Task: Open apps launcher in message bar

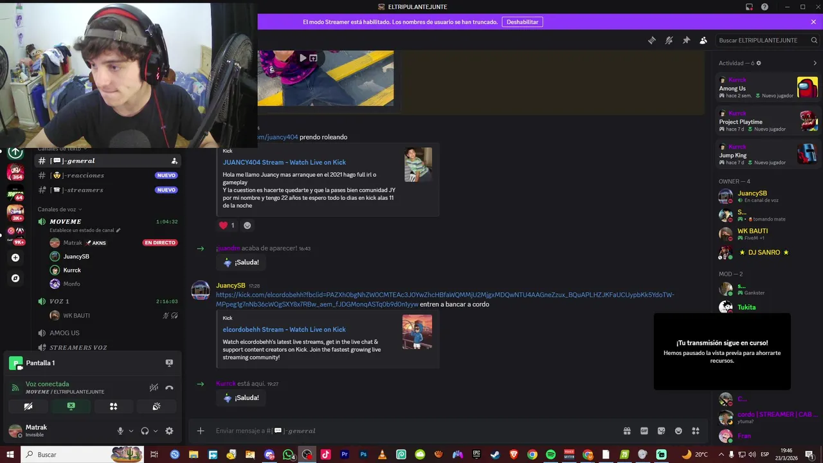Action: click(695, 431)
